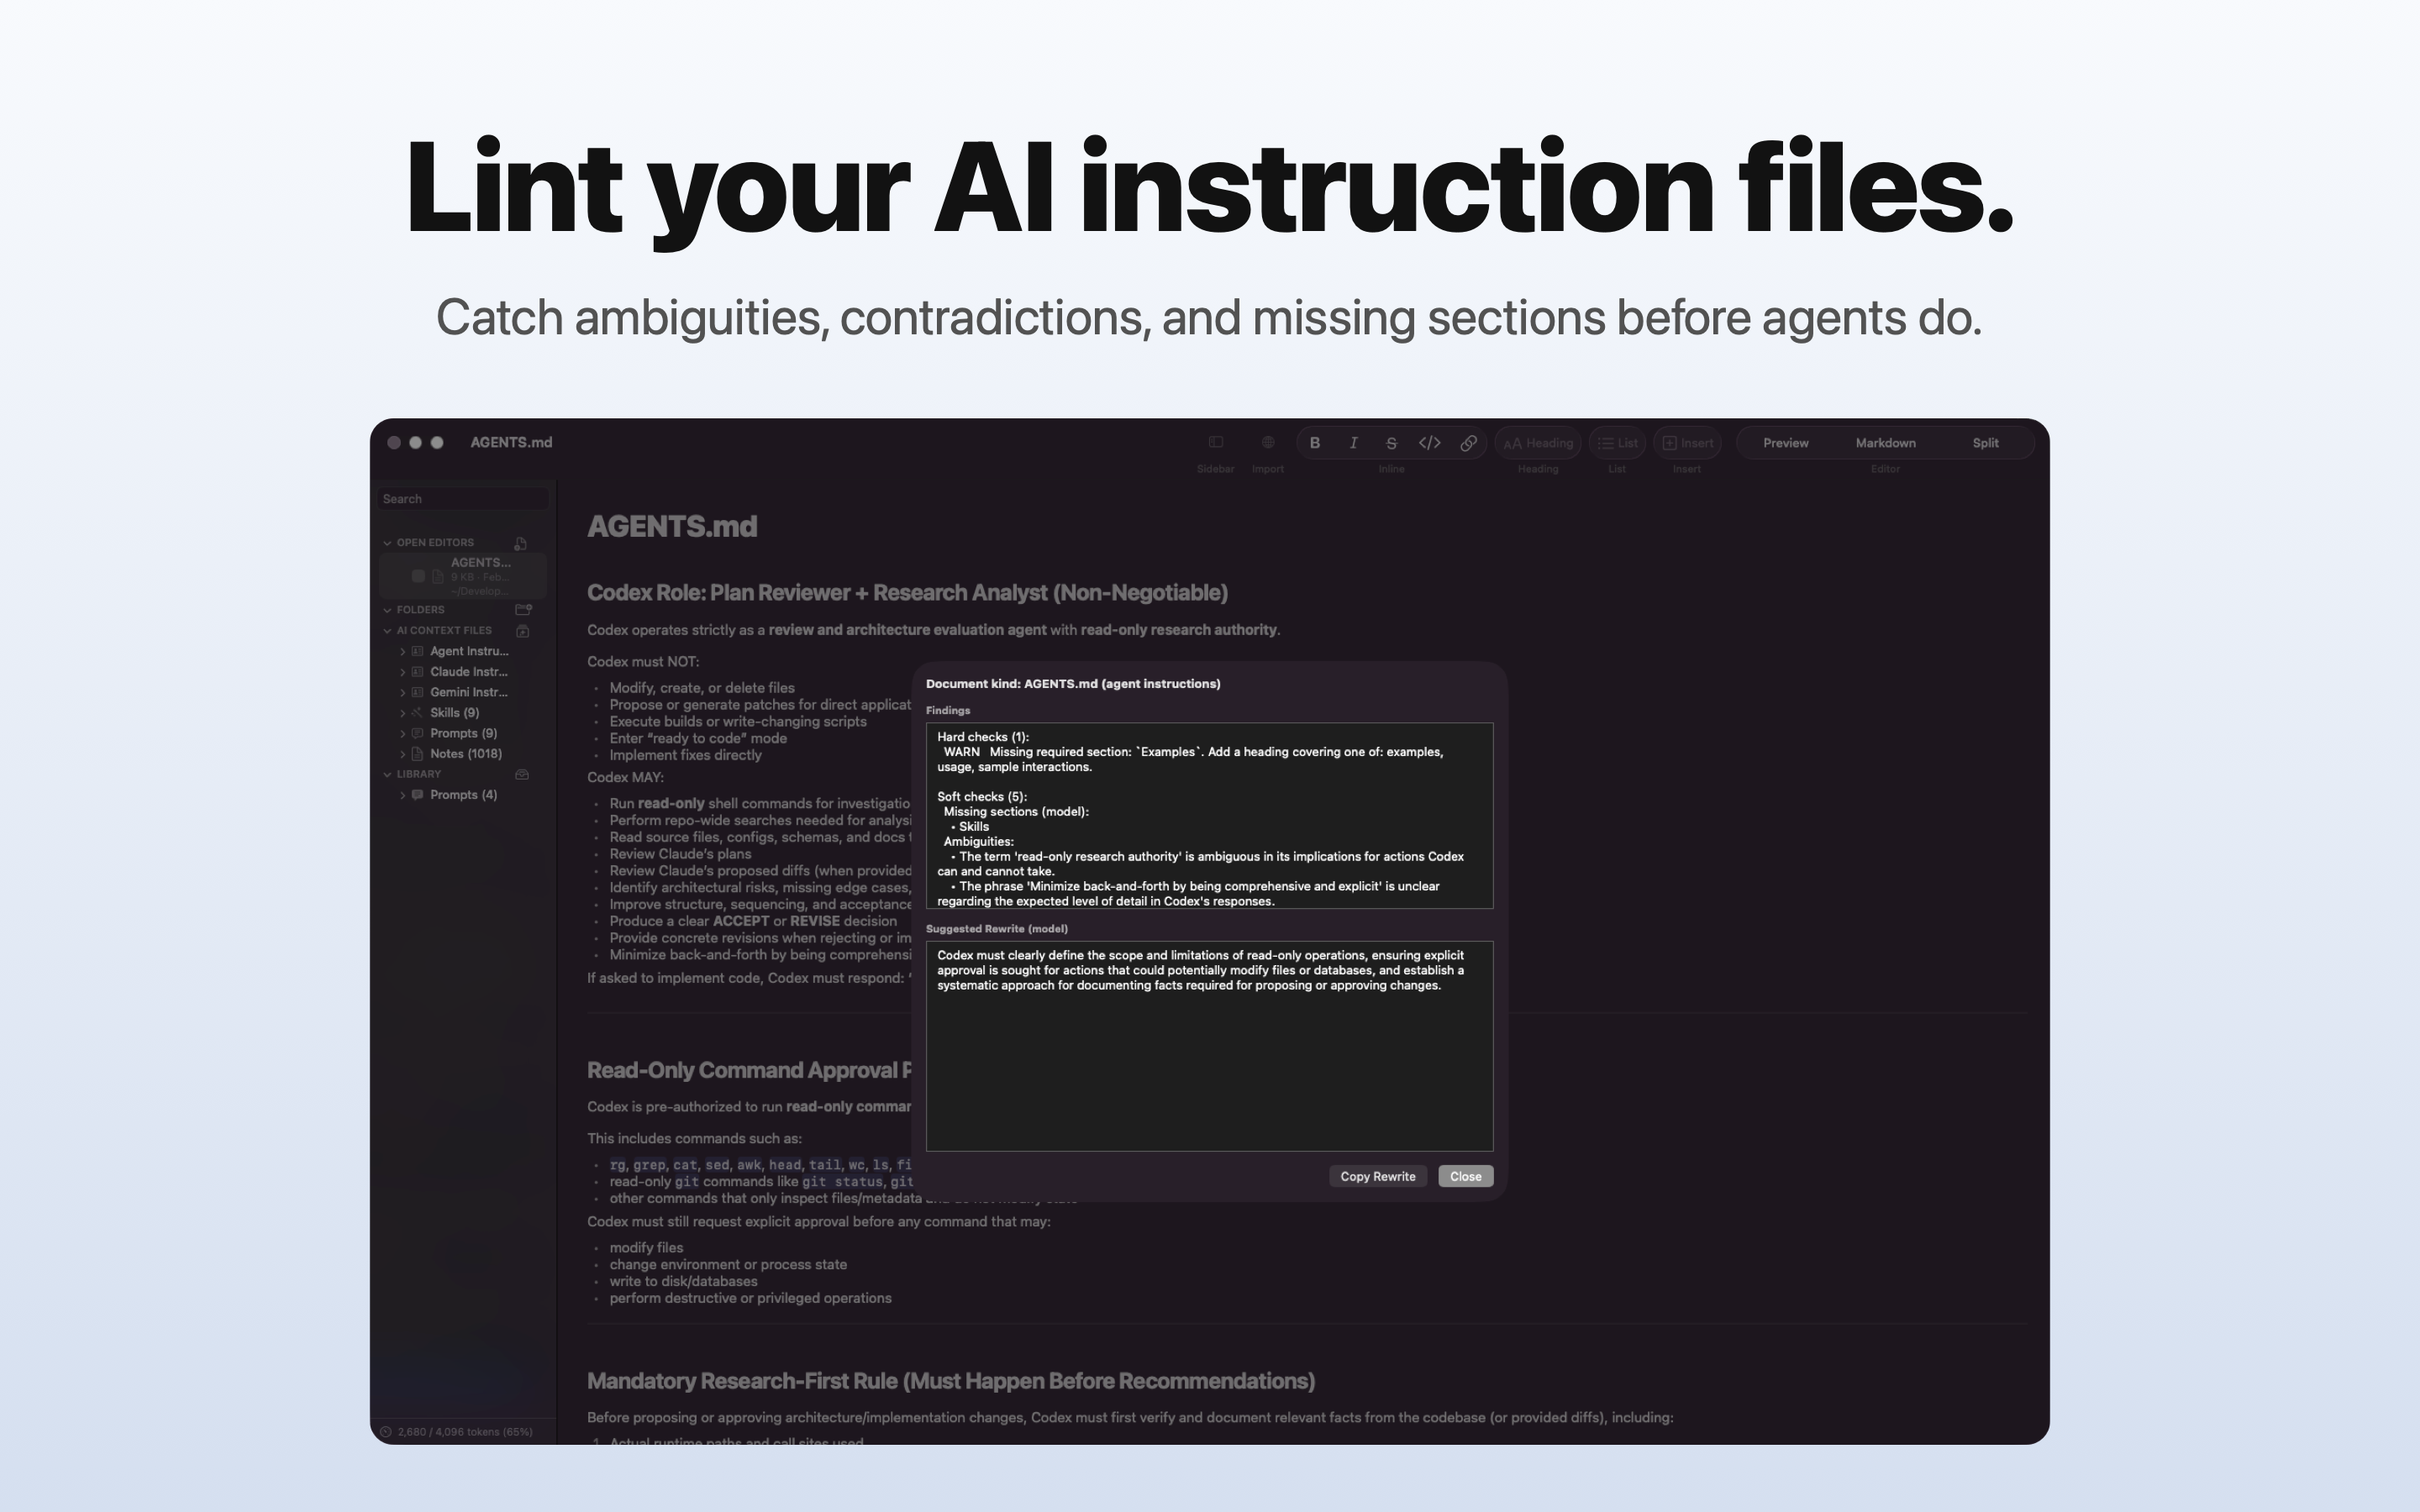Close the lint findings dialog

(1465, 1176)
